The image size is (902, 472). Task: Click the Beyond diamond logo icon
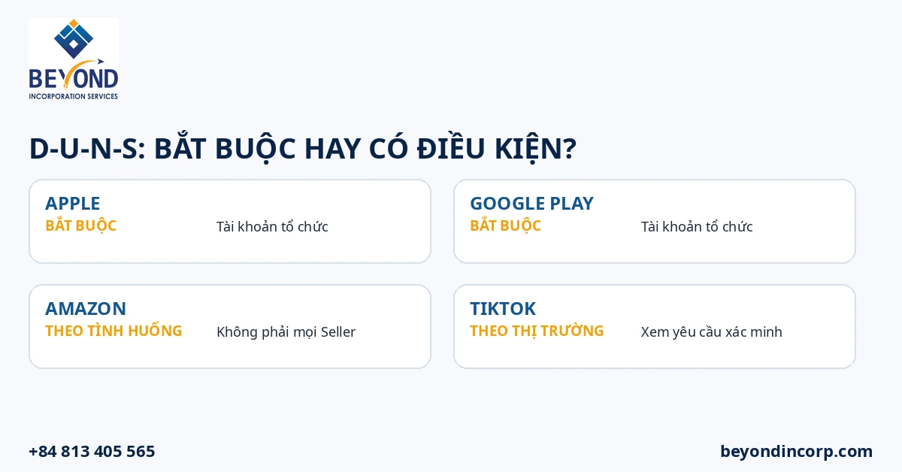tap(74, 39)
